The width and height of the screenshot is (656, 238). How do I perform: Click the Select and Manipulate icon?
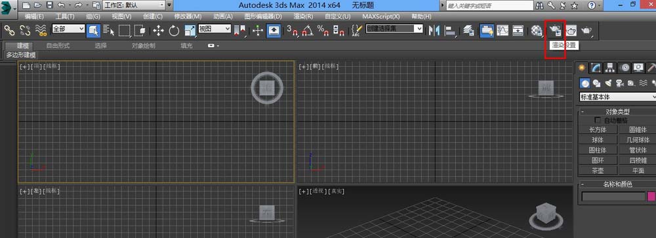coord(258,30)
